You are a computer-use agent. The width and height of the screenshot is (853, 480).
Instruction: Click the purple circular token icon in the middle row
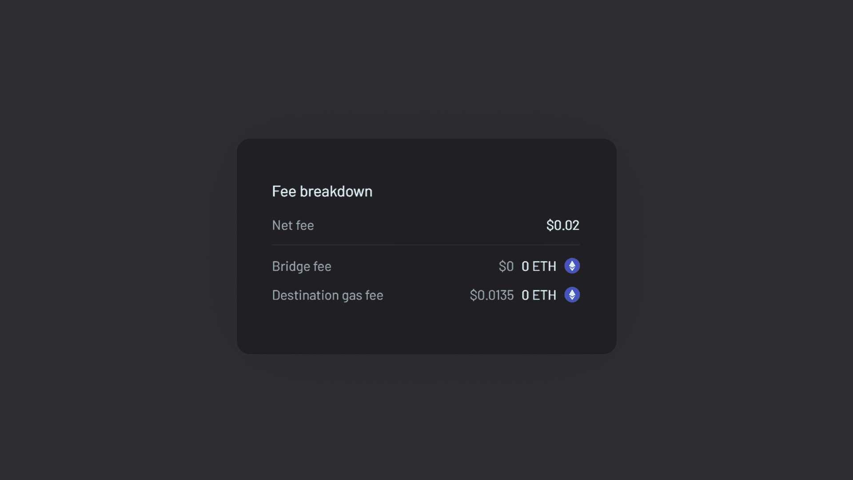(x=572, y=266)
